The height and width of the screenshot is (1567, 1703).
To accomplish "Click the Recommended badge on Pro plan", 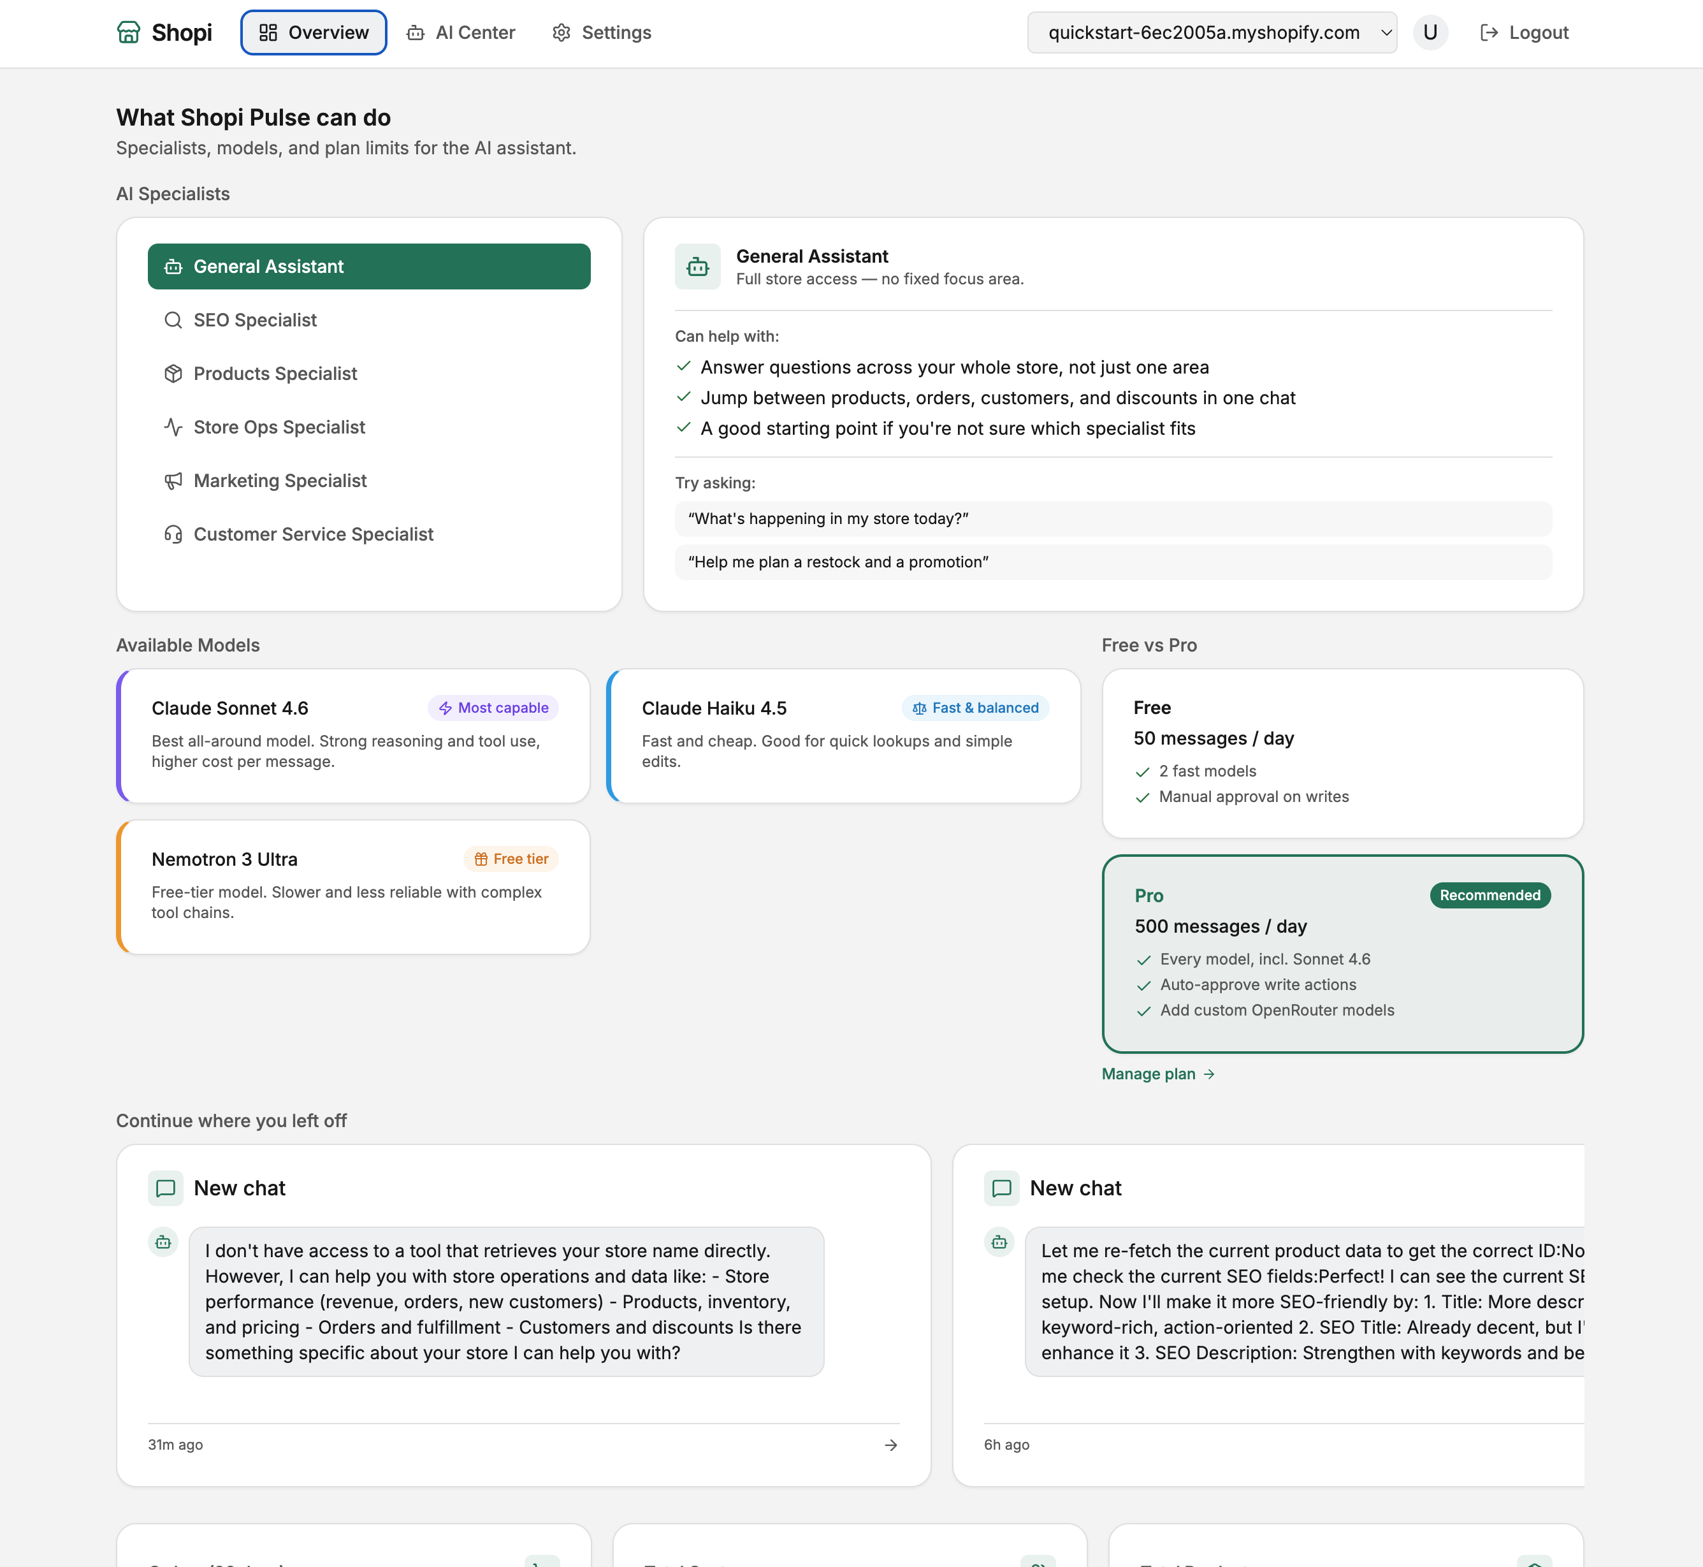I will click(x=1489, y=894).
